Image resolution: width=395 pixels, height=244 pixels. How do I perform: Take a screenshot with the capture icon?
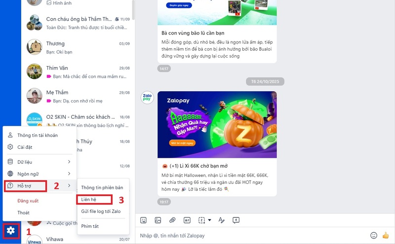(x=201, y=220)
